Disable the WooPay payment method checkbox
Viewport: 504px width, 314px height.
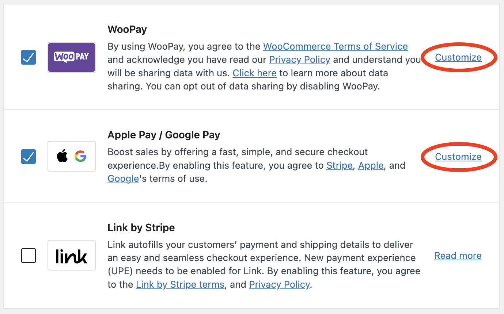[28, 57]
